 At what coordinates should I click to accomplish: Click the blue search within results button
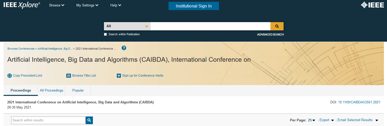tap(89, 120)
